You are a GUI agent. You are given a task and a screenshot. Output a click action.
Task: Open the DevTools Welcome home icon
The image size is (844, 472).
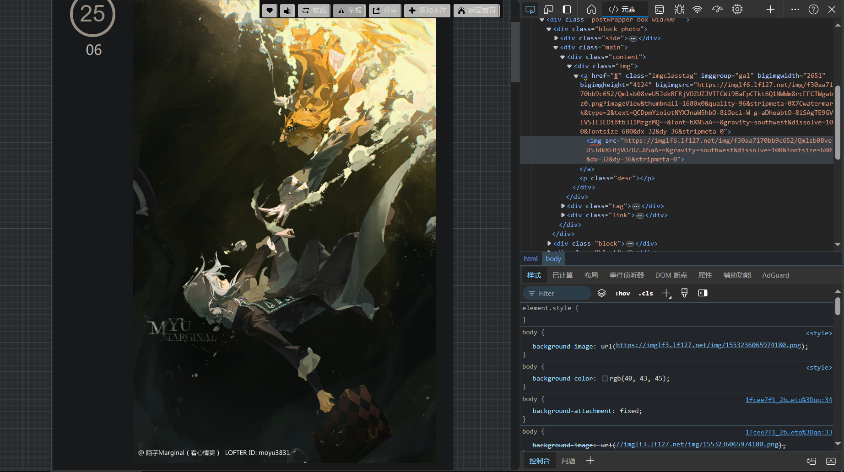pyautogui.click(x=591, y=9)
